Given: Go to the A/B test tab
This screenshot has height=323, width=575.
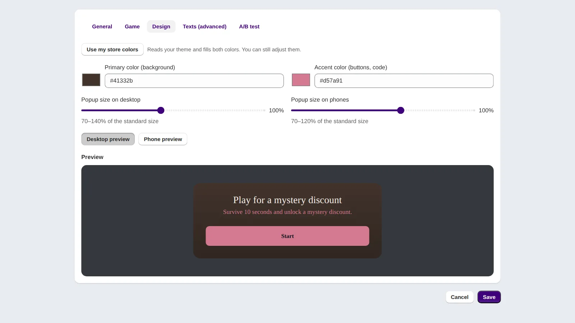Looking at the screenshot, I should click(249, 27).
